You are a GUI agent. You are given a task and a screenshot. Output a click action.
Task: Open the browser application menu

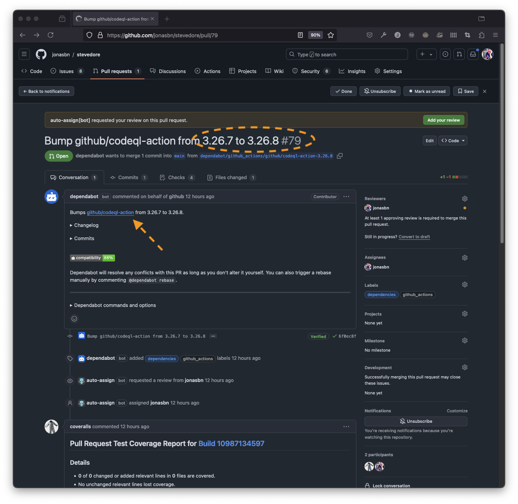(495, 35)
